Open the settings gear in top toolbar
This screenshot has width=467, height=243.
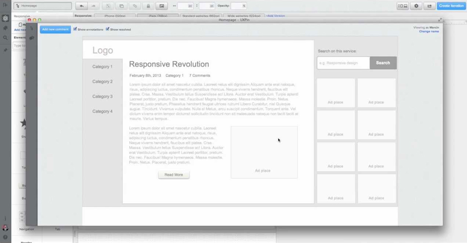[x=416, y=6]
